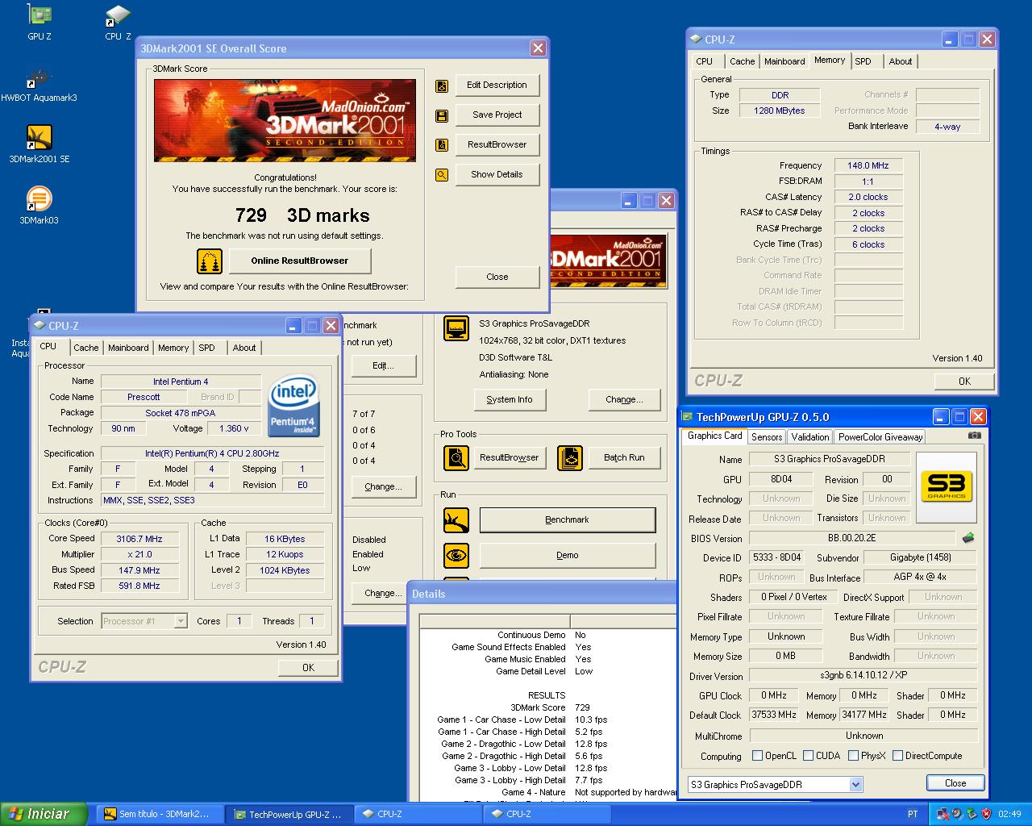Screen dimensions: 1032x826
Task: Open the S3 Graphics ProSavageDDR GPU dropdown
Action: tap(855, 784)
